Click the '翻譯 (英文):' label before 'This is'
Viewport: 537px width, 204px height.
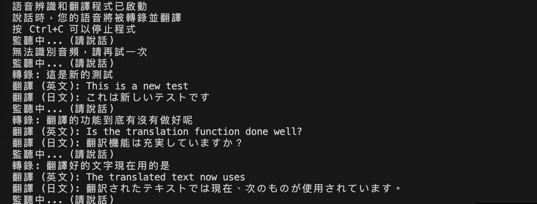[47, 86]
